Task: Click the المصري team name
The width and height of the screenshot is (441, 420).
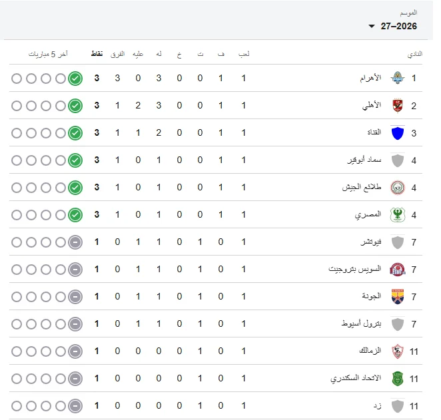Action: [368, 214]
